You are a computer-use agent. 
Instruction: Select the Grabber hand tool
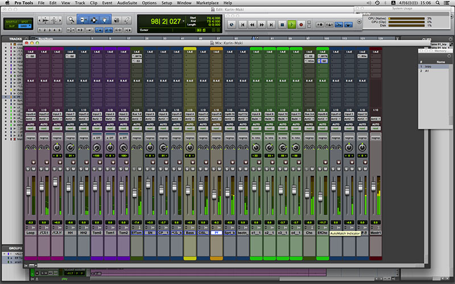point(105,20)
